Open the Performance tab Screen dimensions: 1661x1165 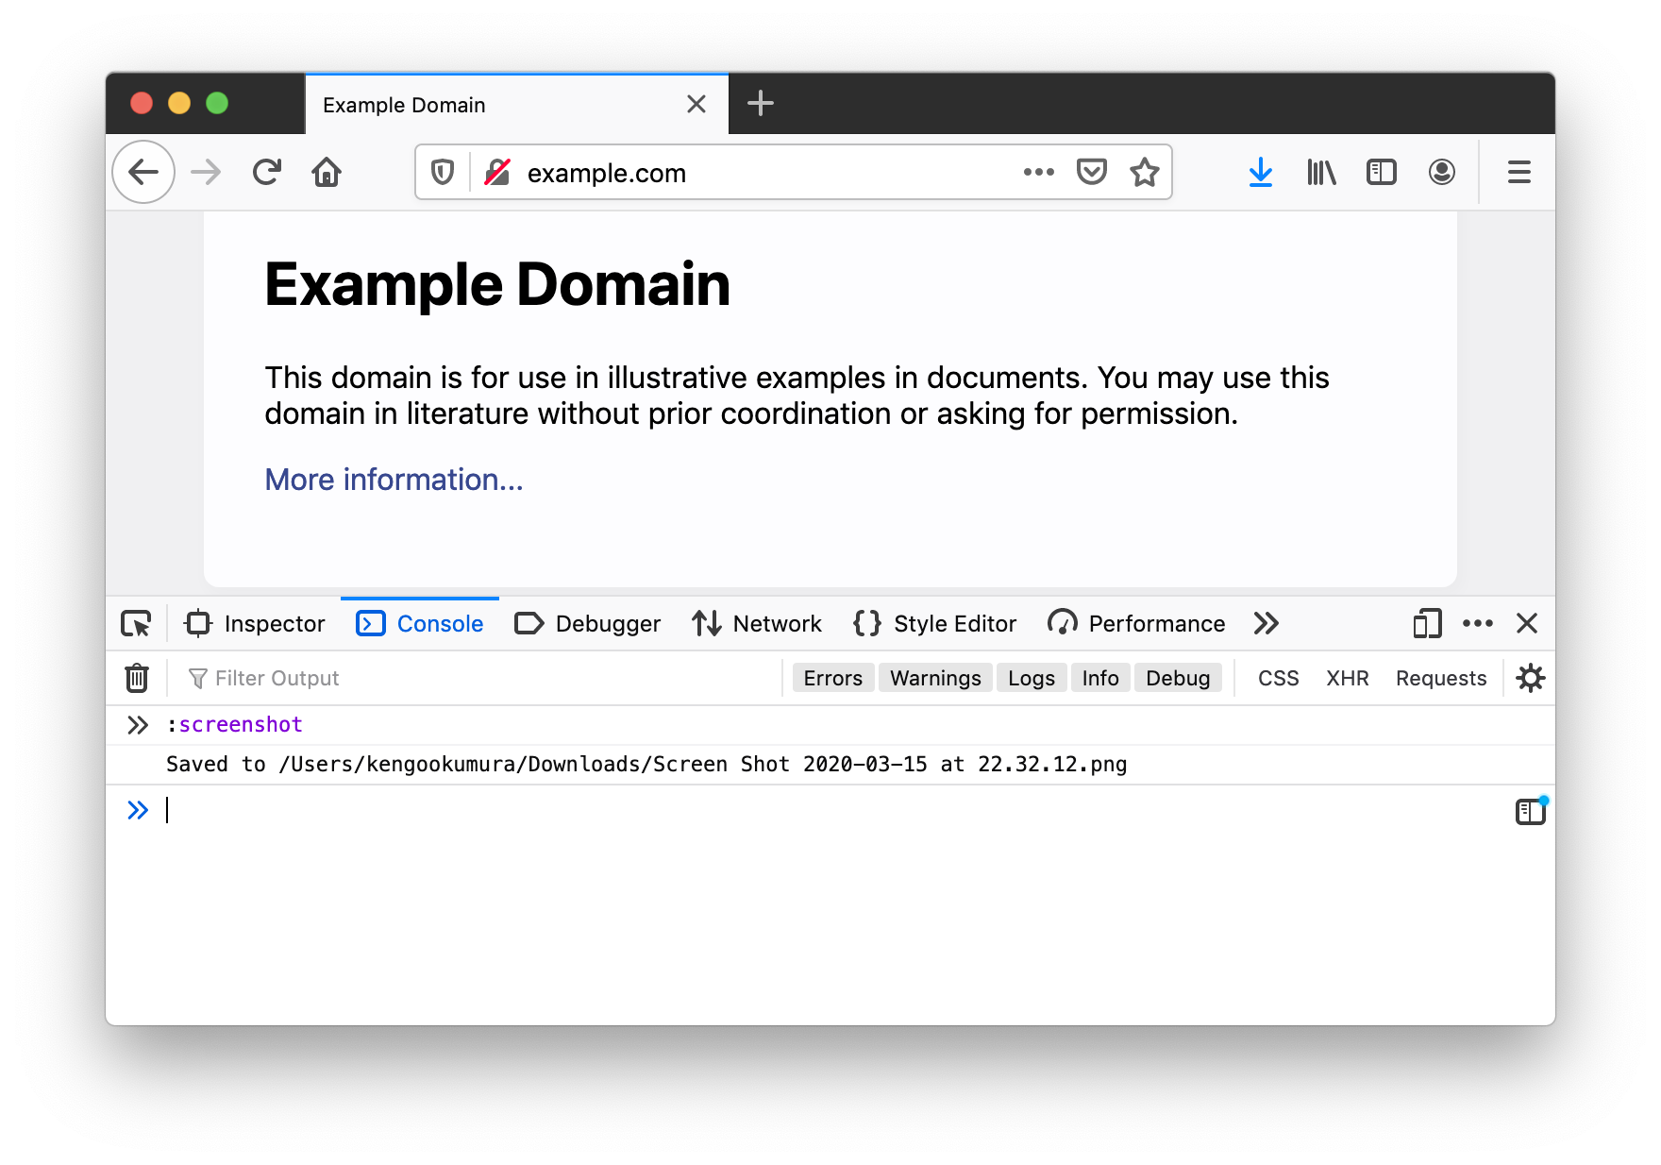coord(1137,624)
